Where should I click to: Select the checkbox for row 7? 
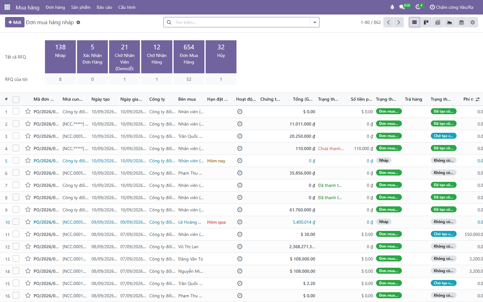[x=16, y=185]
